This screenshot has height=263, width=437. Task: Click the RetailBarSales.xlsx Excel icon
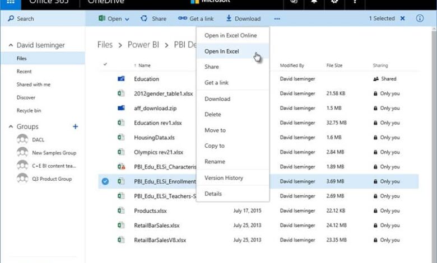[x=121, y=225]
